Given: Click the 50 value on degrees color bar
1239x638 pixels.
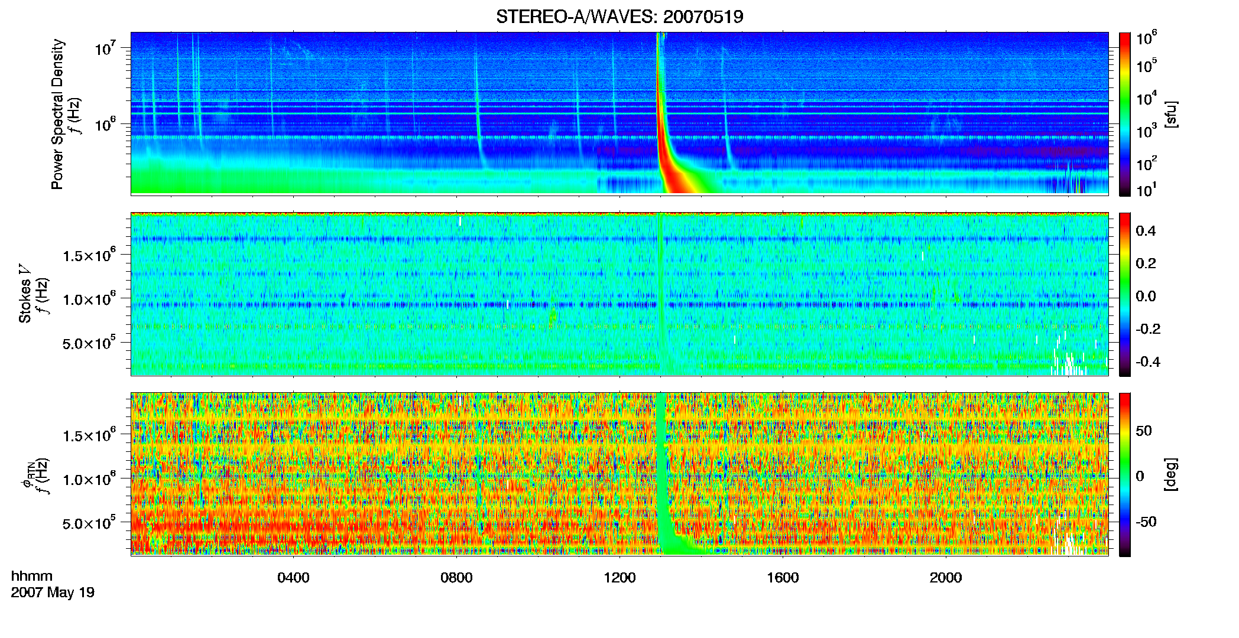Looking at the screenshot, I should pos(1144,431).
